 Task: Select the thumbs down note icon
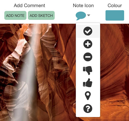(88, 70)
